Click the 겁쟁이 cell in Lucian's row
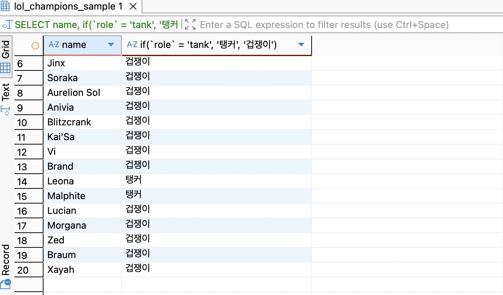 [x=216, y=211]
